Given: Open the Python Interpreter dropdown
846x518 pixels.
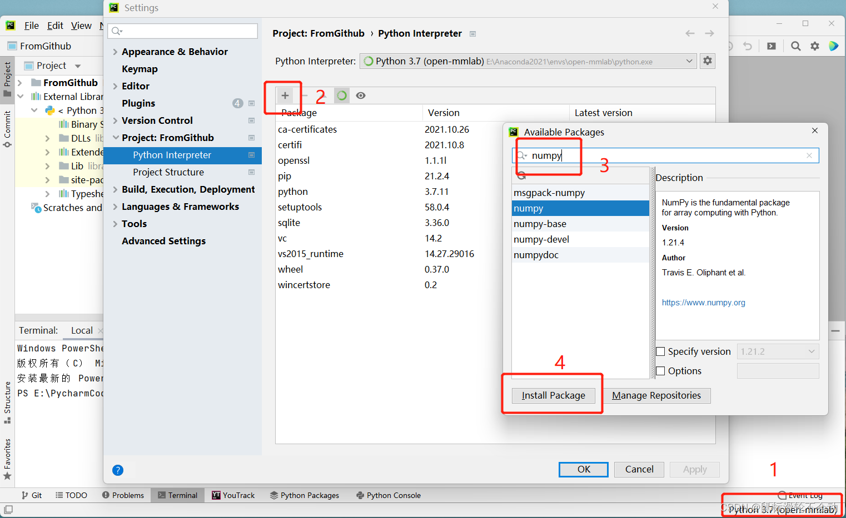Looking at the screenshot, I should pyautogui.click(x=527, y=61).
